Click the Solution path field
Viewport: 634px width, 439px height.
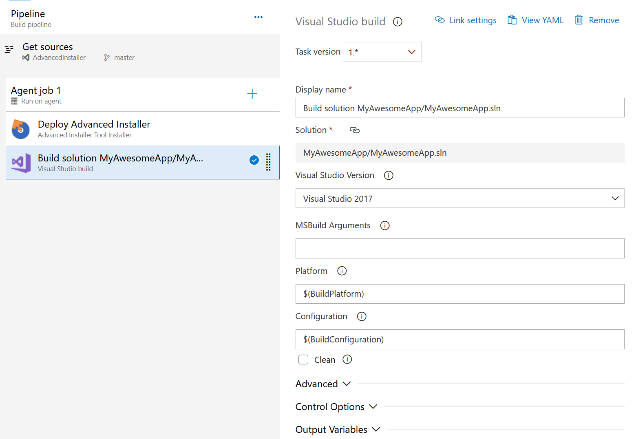tap(460, 153)
